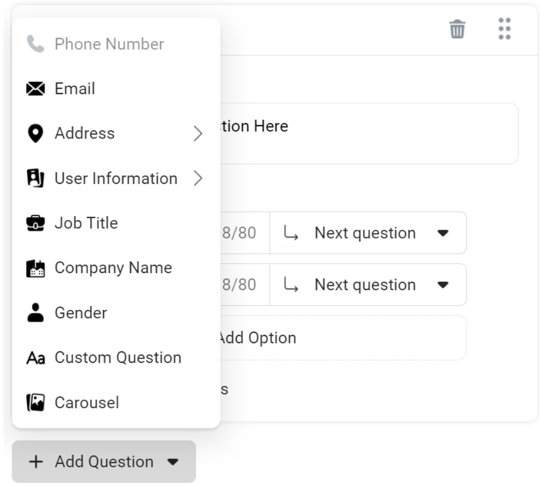
Task: Open the first Next question dropdown
Action: pyautogui.click(x=368, y=232)
